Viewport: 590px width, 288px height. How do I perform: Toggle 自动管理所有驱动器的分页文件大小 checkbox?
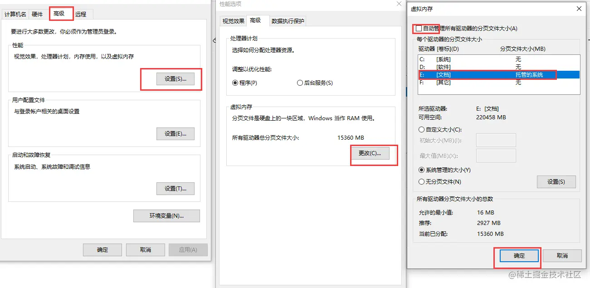click(x=419, y=28)
